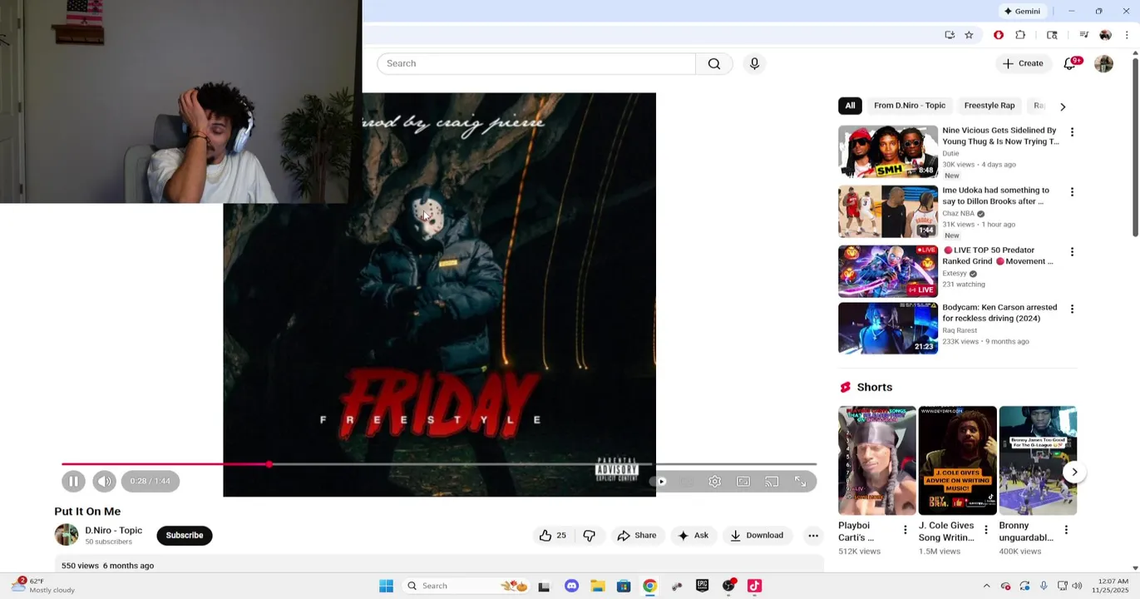This screenshot has height=599, width=1140.
Task: Open the player settings gear
Action: coord(714,482)
